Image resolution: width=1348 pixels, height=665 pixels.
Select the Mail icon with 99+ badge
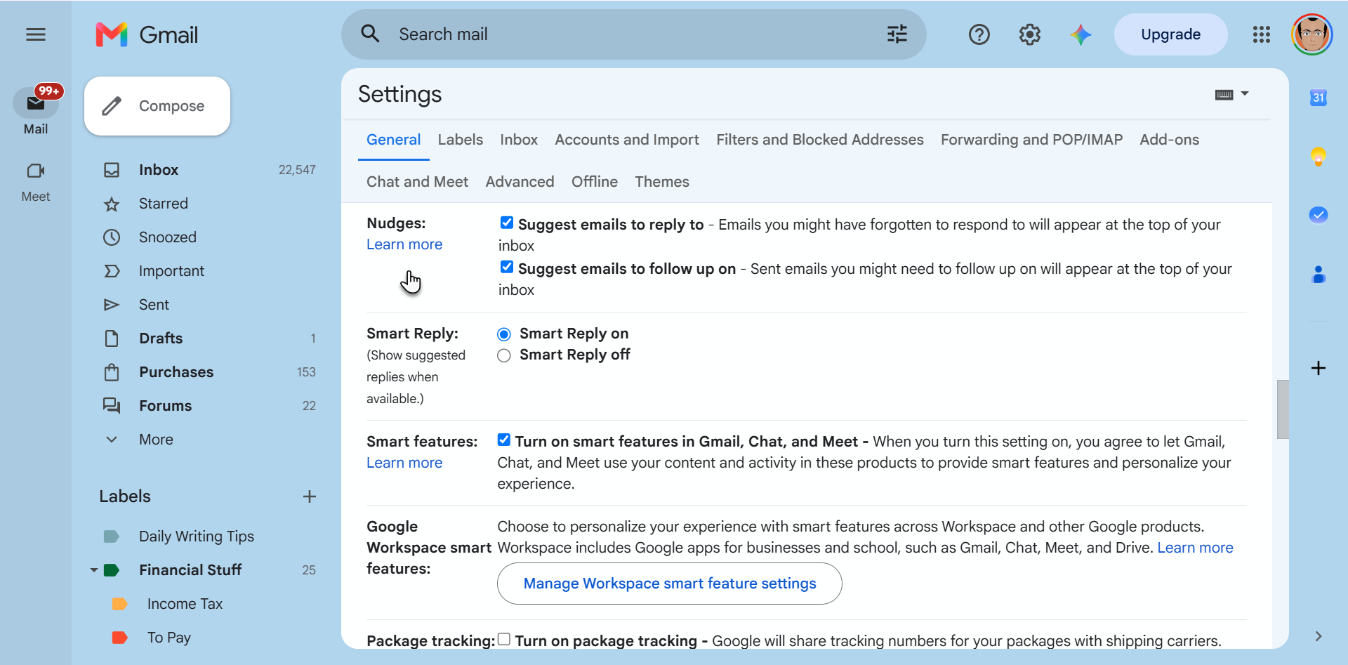36,103
